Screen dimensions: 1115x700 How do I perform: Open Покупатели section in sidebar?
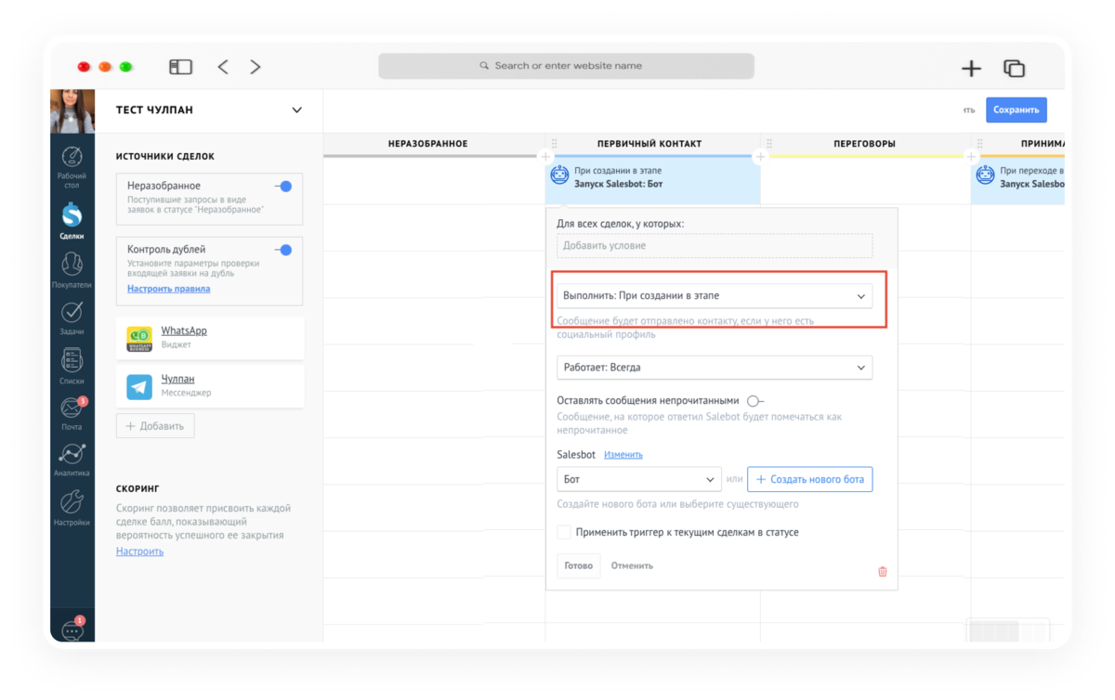point(72,270)
